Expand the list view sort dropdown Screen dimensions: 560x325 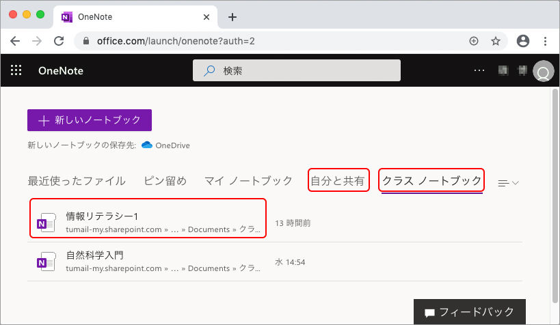508,183
